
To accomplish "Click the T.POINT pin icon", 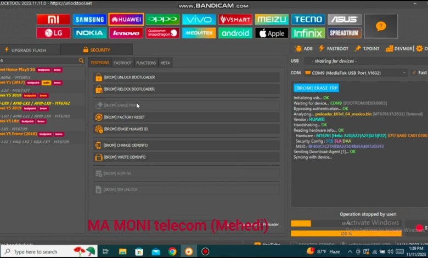I will (x=367, y=48).
